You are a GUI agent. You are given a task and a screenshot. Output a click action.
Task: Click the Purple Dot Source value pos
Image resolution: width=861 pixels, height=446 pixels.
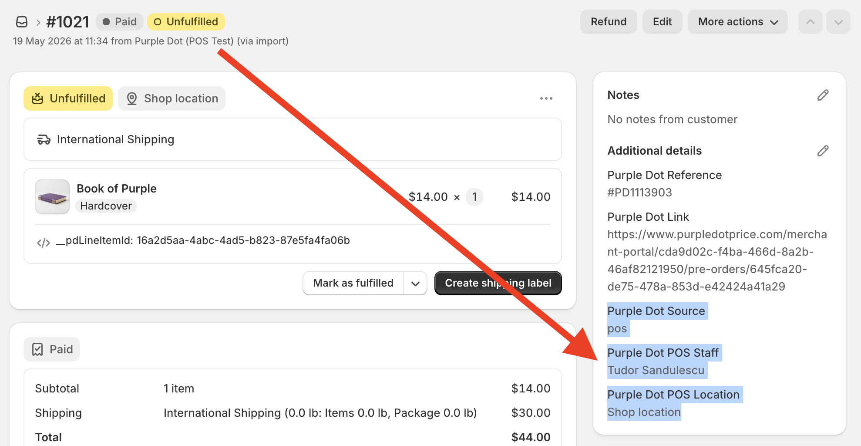(617, 328)
